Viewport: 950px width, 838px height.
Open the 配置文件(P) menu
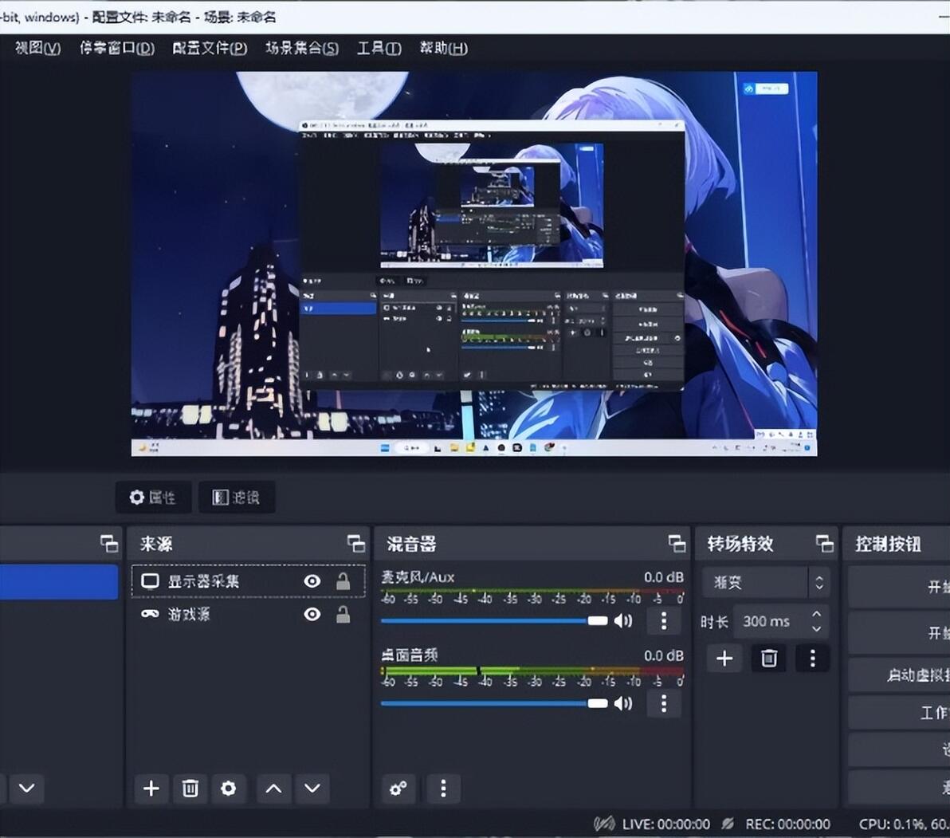(x=210, y=48)
